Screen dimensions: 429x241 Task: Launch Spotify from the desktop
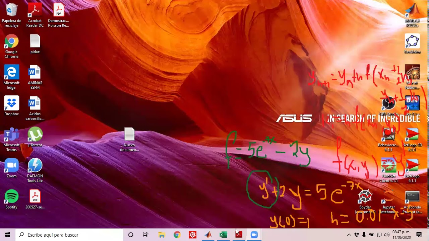point(11,199)
